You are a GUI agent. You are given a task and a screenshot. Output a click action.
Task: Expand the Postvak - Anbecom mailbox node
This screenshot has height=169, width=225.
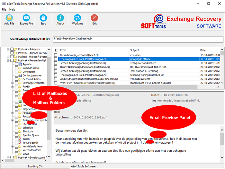[8, 49]
